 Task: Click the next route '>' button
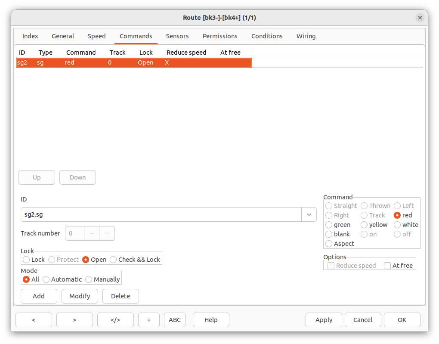(74, 320)
